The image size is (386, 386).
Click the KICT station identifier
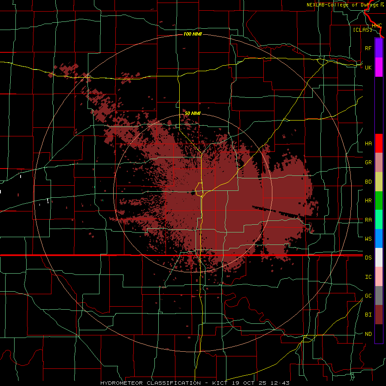pos(220,383)
